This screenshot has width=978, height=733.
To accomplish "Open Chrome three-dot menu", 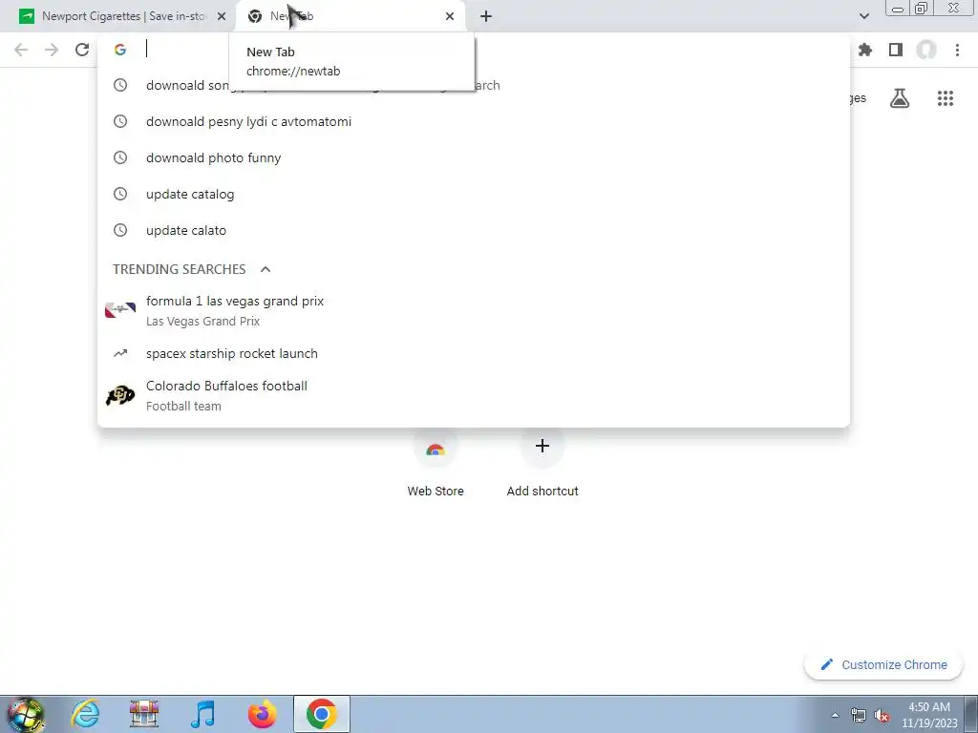I will tap(957, 50).
